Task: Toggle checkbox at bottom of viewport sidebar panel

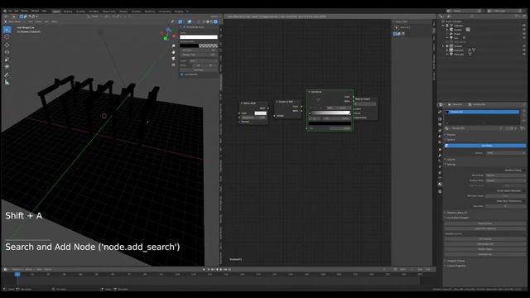Action: tap(182, 74)
